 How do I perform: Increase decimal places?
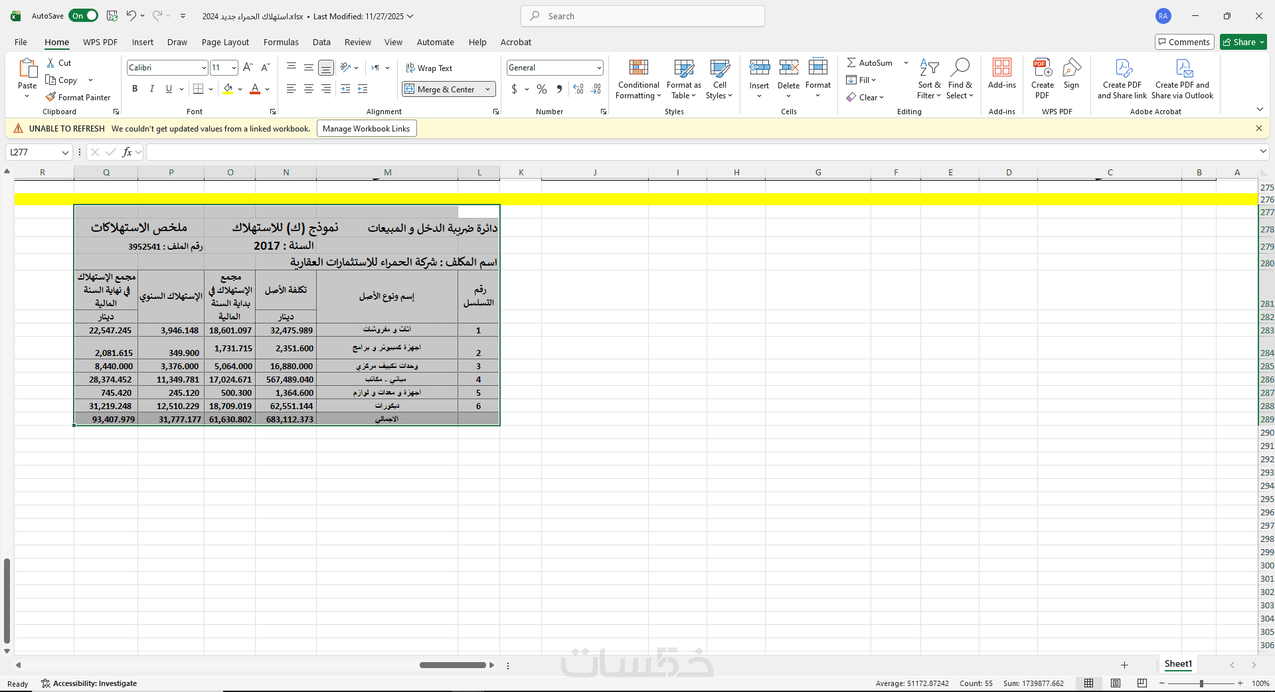pos(578,89)
